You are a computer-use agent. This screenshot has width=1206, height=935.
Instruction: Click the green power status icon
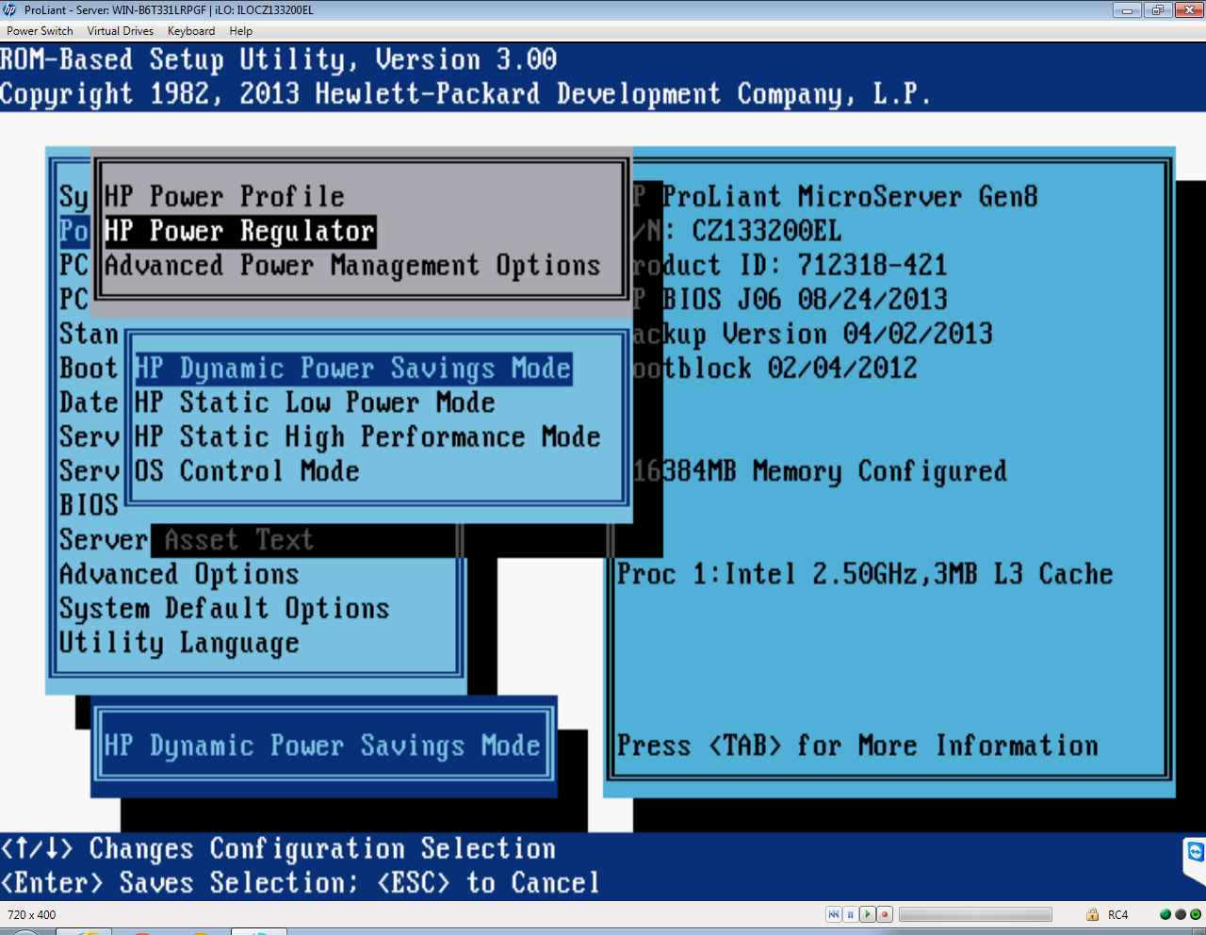click(1196, 914)
